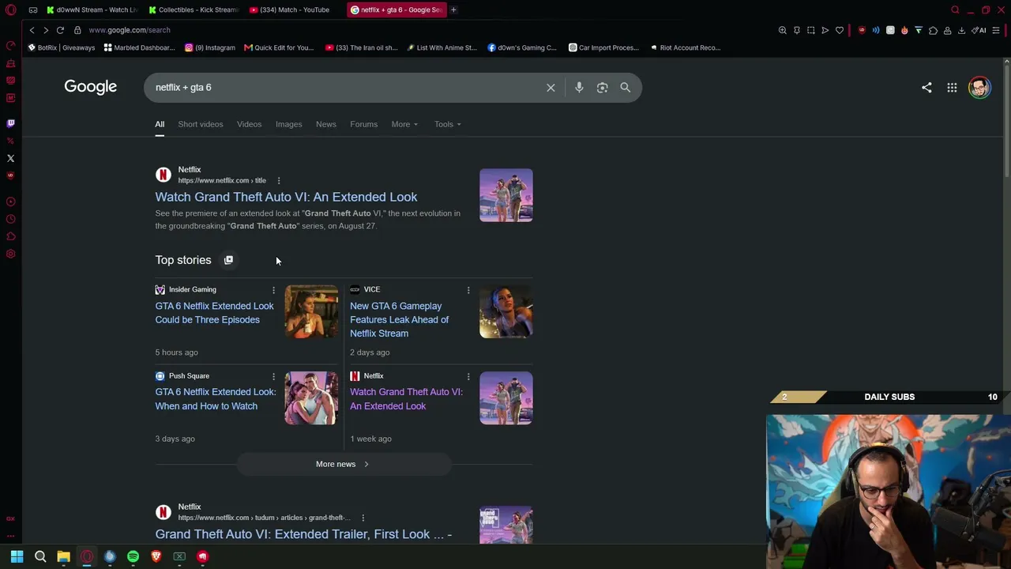Open the BotRix Giveaways bookmark

[61, 47]
